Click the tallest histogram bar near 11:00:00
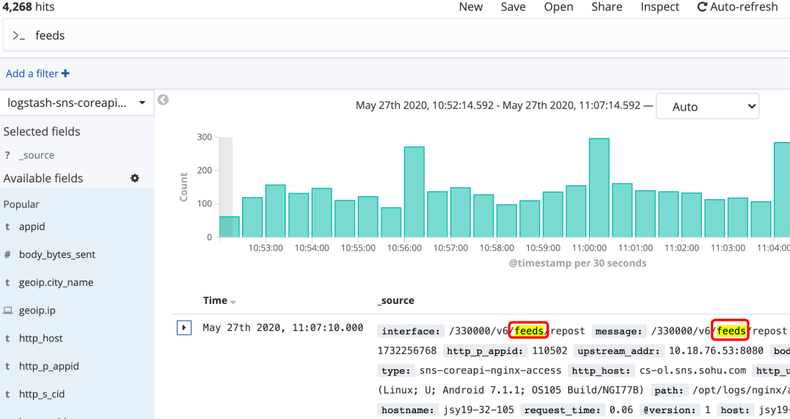 click(x=599, y=188)
